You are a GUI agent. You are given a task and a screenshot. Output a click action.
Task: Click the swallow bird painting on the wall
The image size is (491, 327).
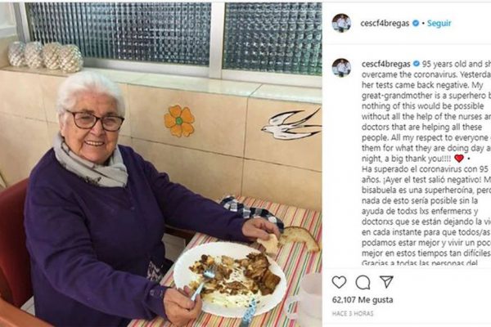coord(292,124)
